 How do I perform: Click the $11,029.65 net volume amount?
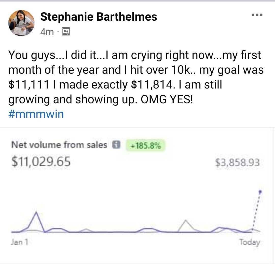pos(41,162)
